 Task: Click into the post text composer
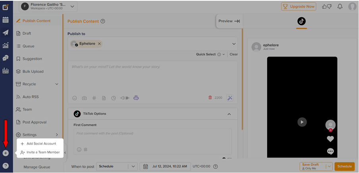click(152, 78)
